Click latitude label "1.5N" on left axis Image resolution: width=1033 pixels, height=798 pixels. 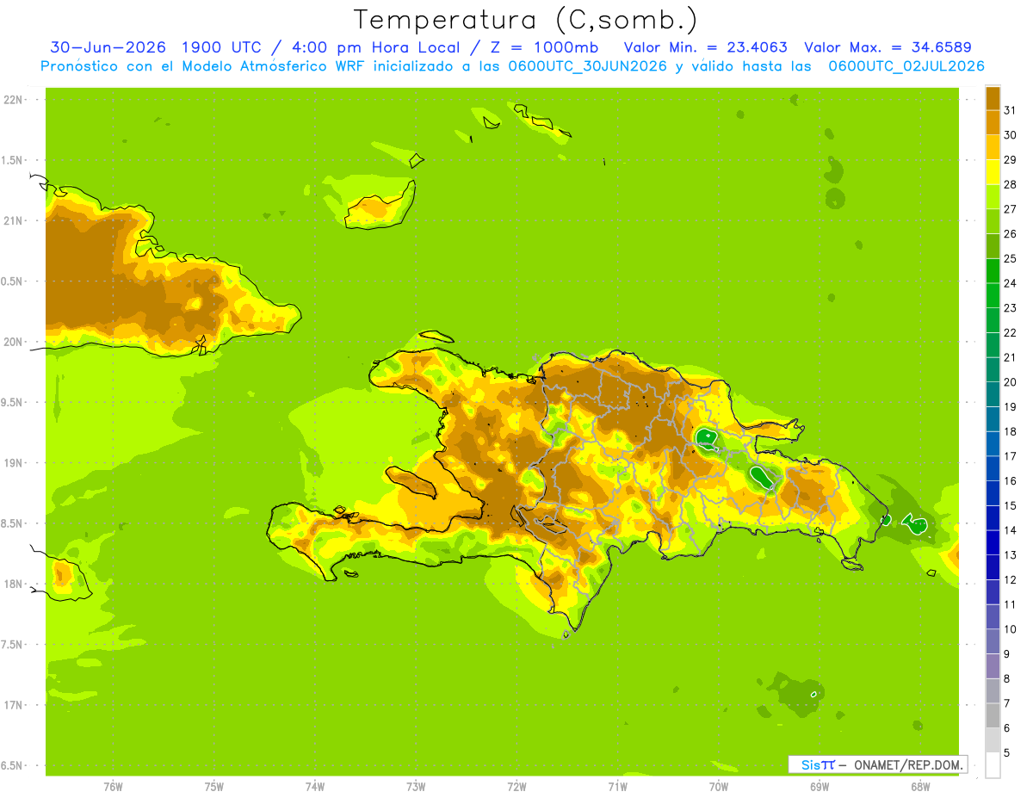13,160
